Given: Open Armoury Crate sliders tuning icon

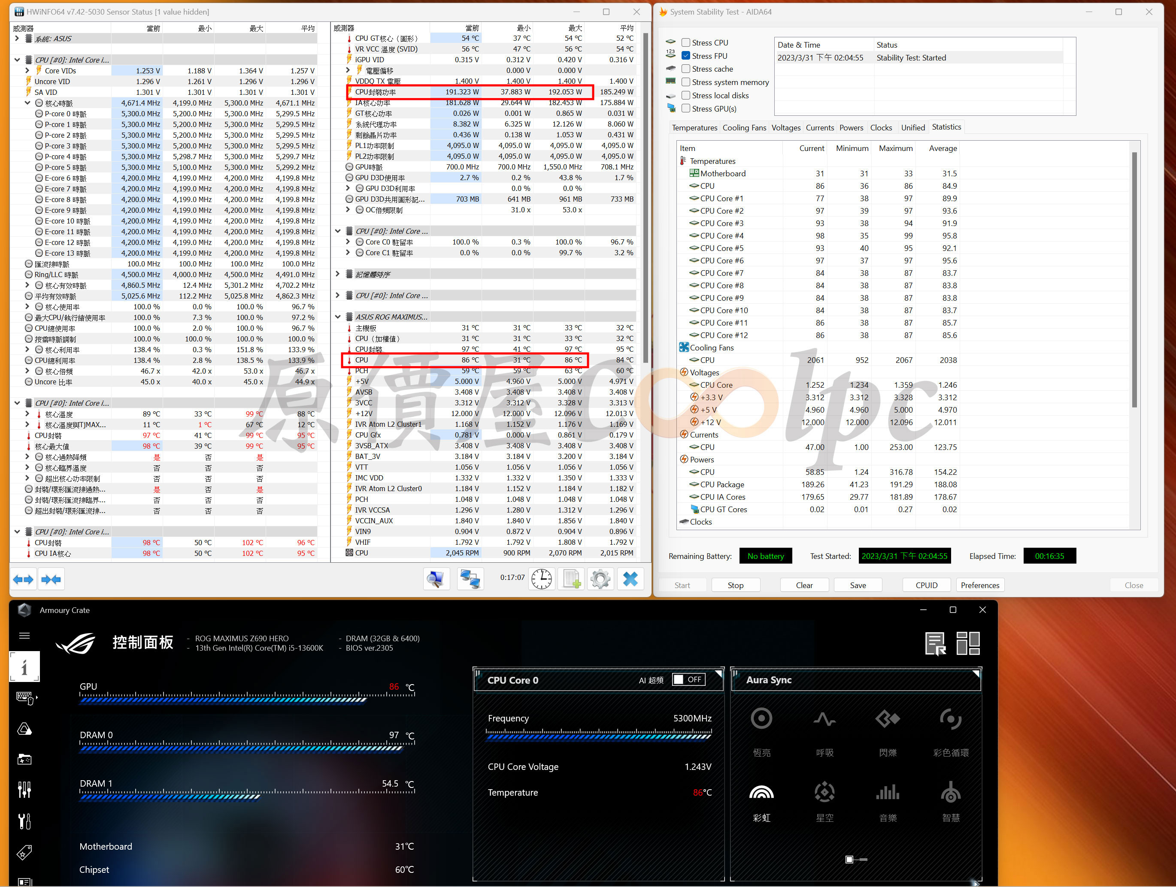Looking at the screenshot, I should 24,790.
